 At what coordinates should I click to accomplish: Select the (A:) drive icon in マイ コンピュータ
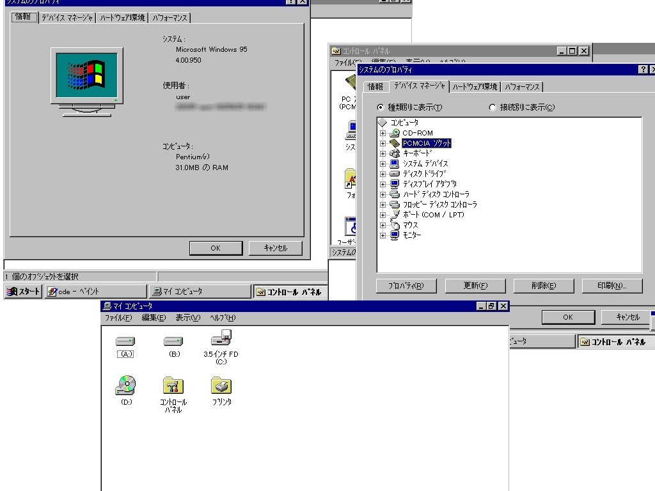pos(125,341)
